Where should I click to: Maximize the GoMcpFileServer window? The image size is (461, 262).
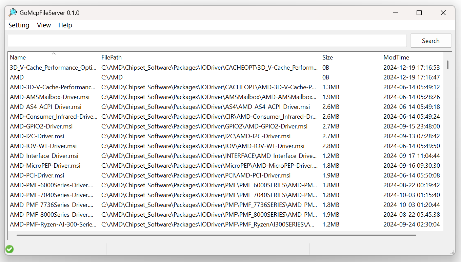point(419,13)
